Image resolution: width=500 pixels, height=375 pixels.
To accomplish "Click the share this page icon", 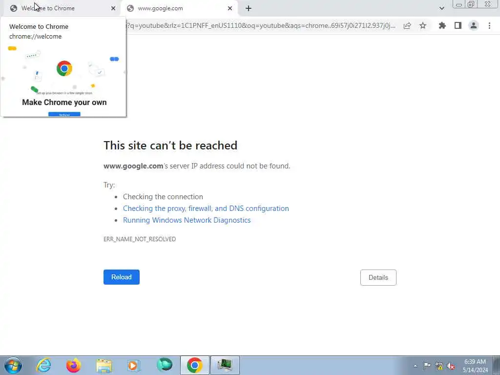I will coord(407,25).
